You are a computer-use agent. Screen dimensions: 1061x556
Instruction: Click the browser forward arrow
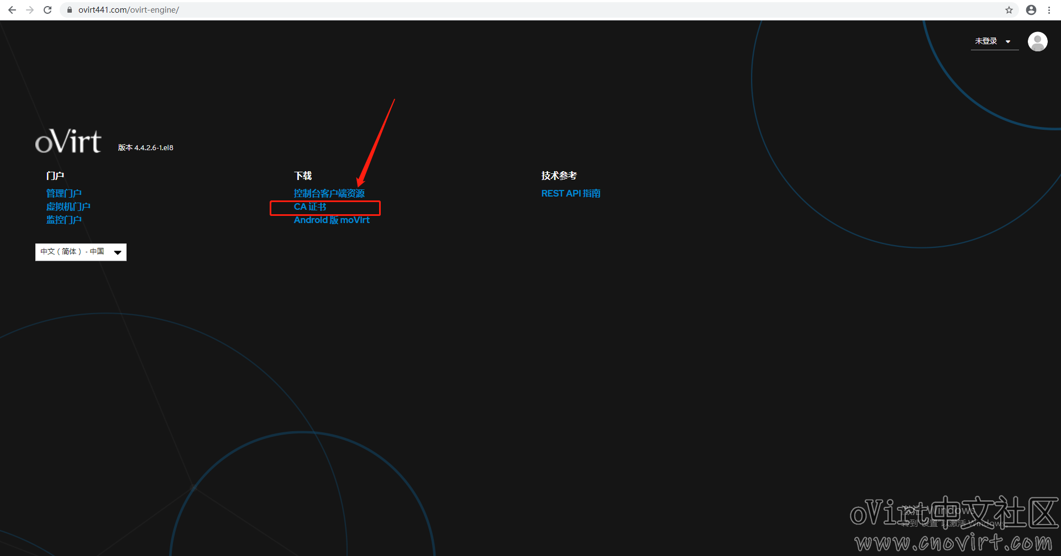30,10
